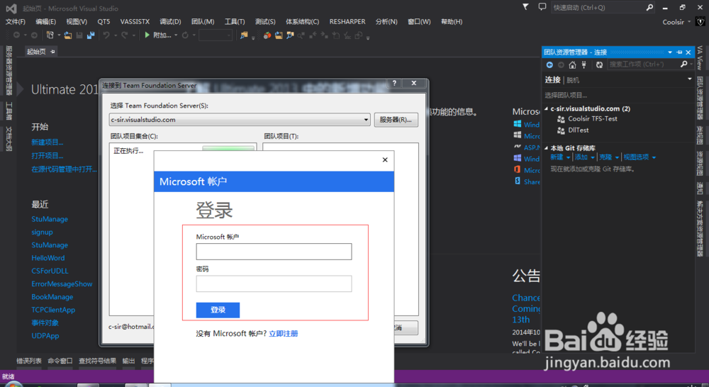709x387 pixels.
Task: Close the Microsoft account sign-in popup
Action: tap(385, 159)
